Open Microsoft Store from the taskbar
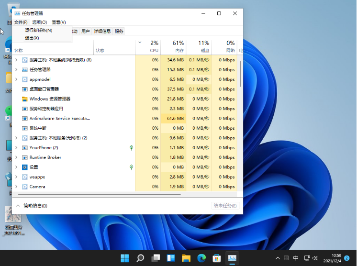Image resolution: width=357 pixels, height=266 pixels. click(x=217, y=258)
